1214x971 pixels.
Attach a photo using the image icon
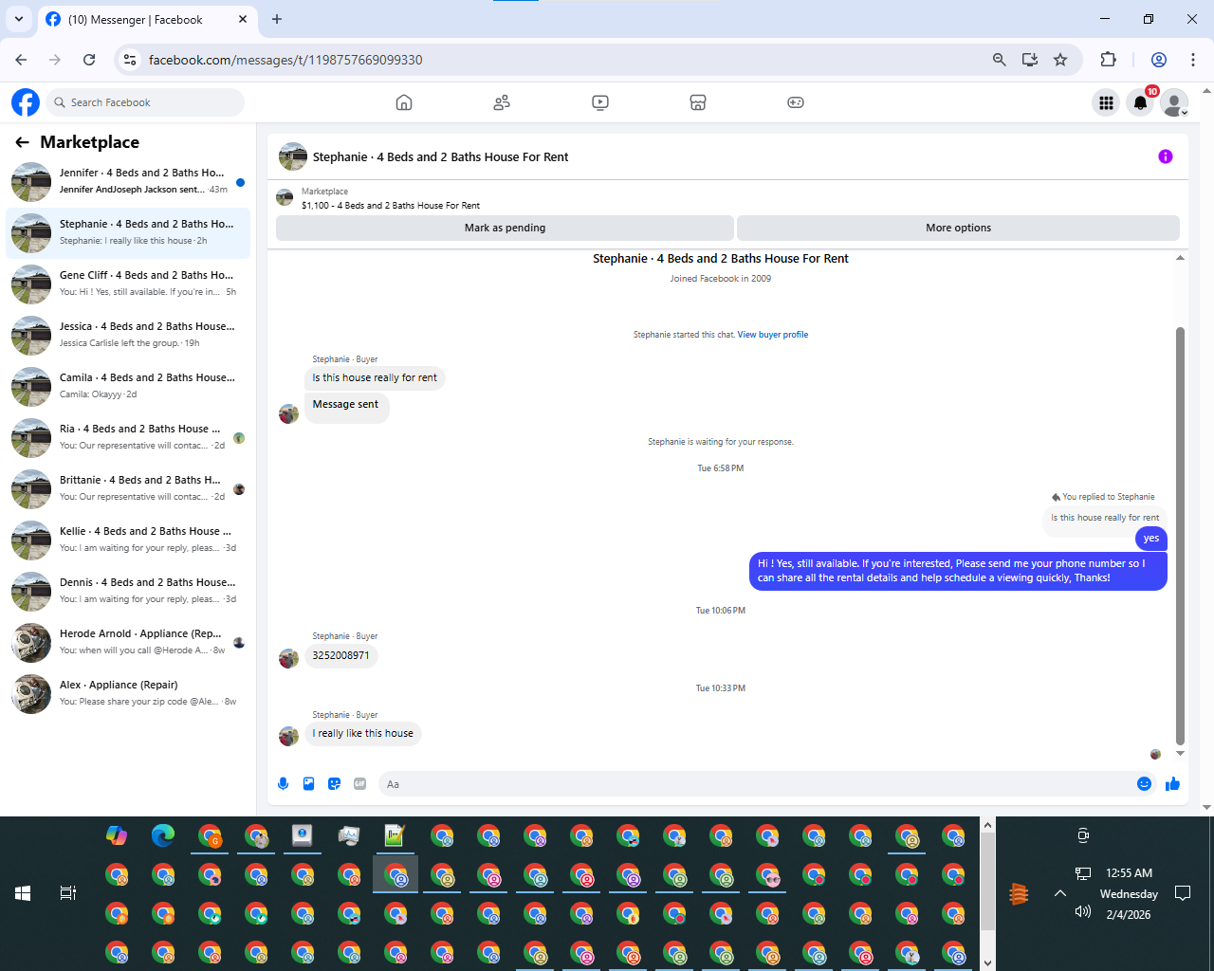(308, 783)
